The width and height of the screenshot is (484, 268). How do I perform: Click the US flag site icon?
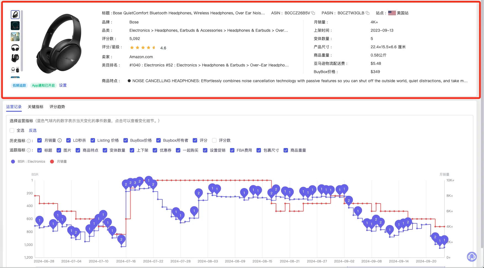392,13
